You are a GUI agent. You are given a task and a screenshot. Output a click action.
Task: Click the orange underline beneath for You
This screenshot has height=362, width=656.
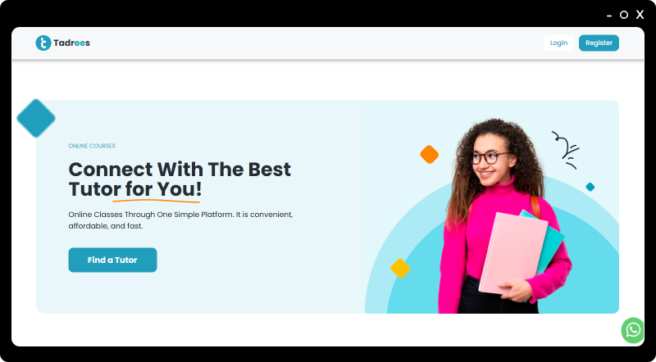coord(156,201)
